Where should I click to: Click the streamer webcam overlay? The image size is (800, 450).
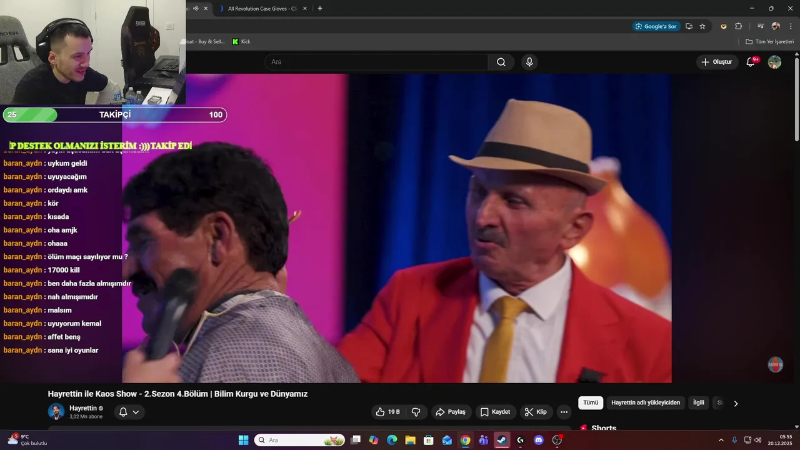92,52
